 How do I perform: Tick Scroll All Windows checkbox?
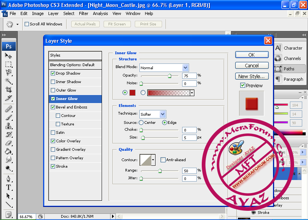pos(27,24)
